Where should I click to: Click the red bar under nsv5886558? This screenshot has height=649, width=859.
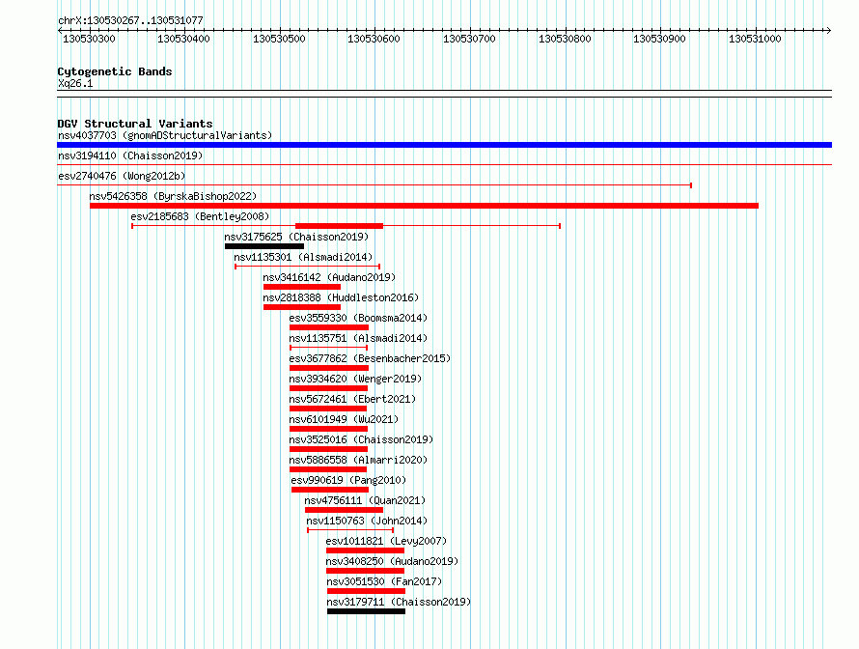click(327, 469)
